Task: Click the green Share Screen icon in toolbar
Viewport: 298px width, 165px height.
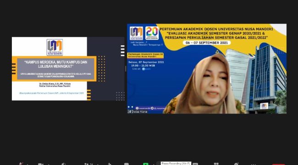Action: click(146, 164)
